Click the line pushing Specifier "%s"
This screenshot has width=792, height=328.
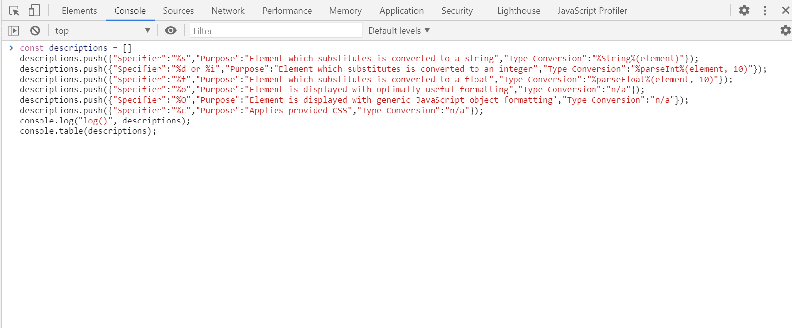359,58
